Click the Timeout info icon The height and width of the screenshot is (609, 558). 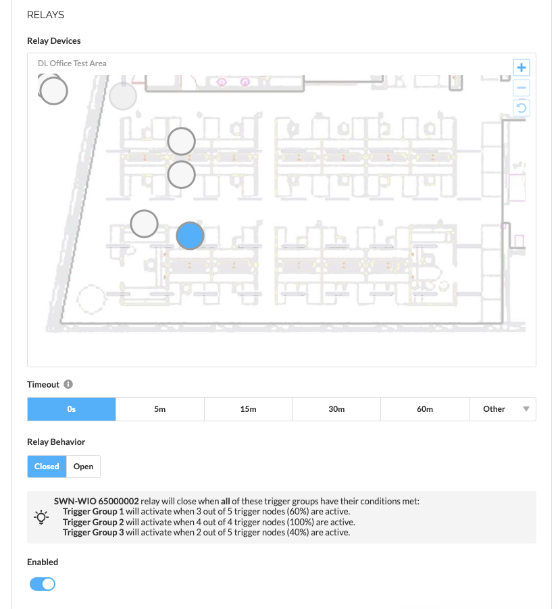(x=68, y=384)
